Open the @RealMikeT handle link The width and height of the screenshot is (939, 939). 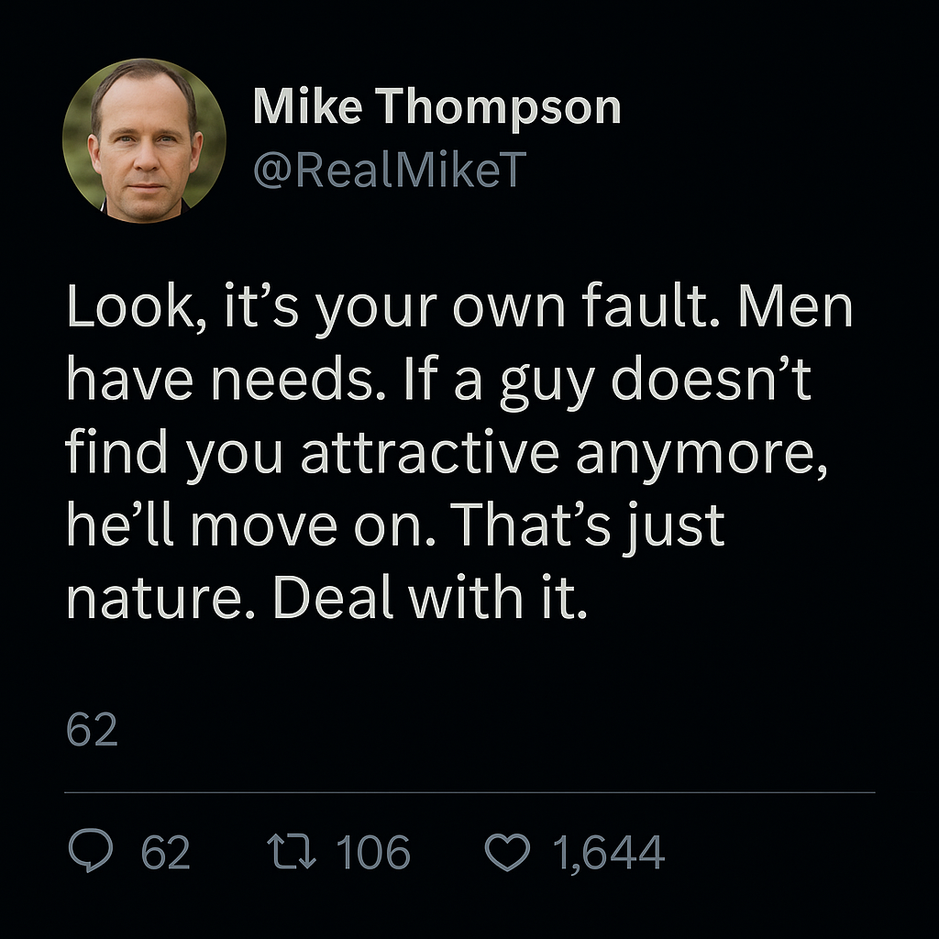387,168
